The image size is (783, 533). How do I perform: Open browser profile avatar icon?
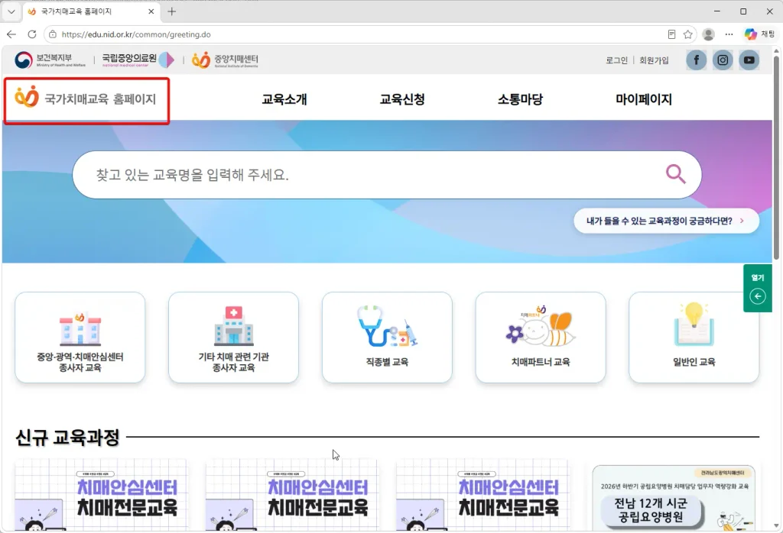pyautogui.click(x=708, y=34)
